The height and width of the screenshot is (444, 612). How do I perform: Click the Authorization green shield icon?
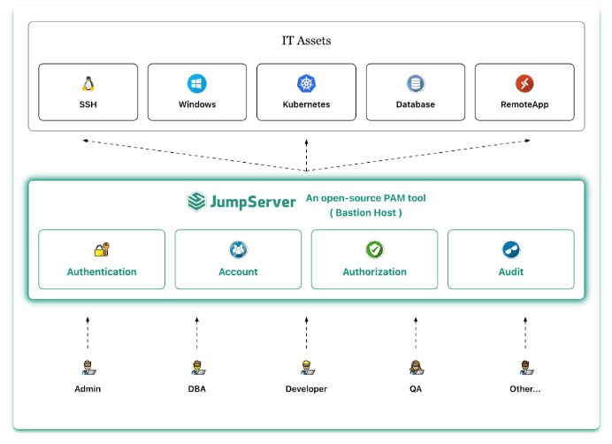point(375,249)
